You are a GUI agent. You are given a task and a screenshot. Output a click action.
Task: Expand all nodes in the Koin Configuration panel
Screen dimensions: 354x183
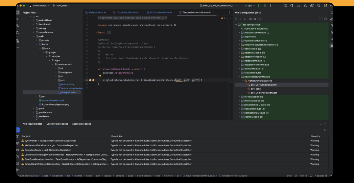(x=240, y=19)
